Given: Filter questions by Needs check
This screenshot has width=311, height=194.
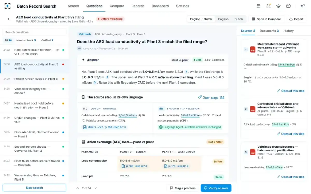Looking at the screenshot, I should point(26,40).
